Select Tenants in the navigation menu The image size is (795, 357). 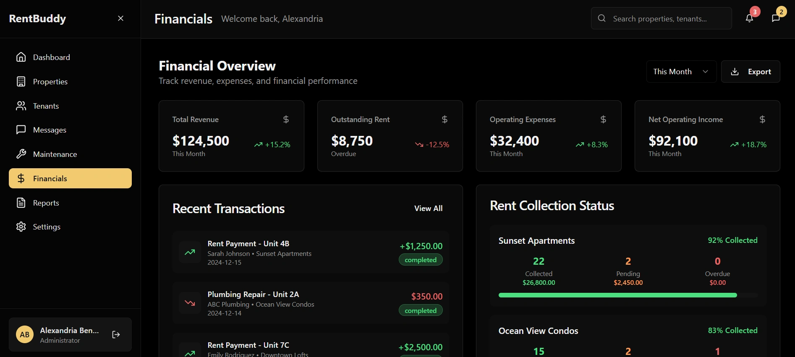(46, 106)
